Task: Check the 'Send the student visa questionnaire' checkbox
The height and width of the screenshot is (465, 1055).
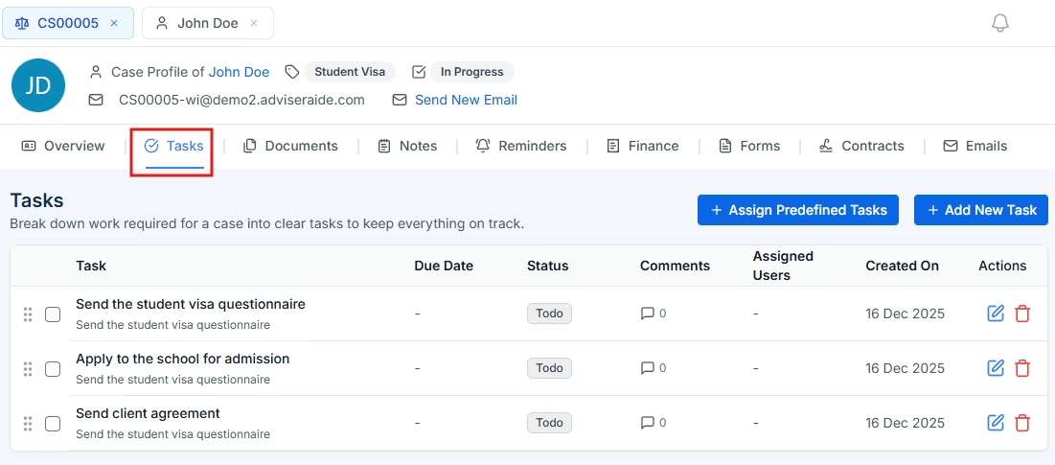Action: pos(53,314)
